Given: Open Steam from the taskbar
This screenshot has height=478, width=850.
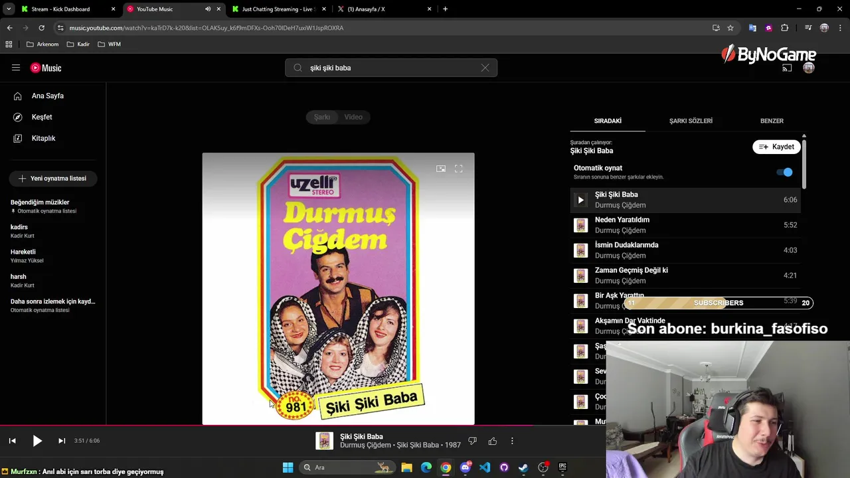Looking at the screenshot, I should [x=523, y=467].
